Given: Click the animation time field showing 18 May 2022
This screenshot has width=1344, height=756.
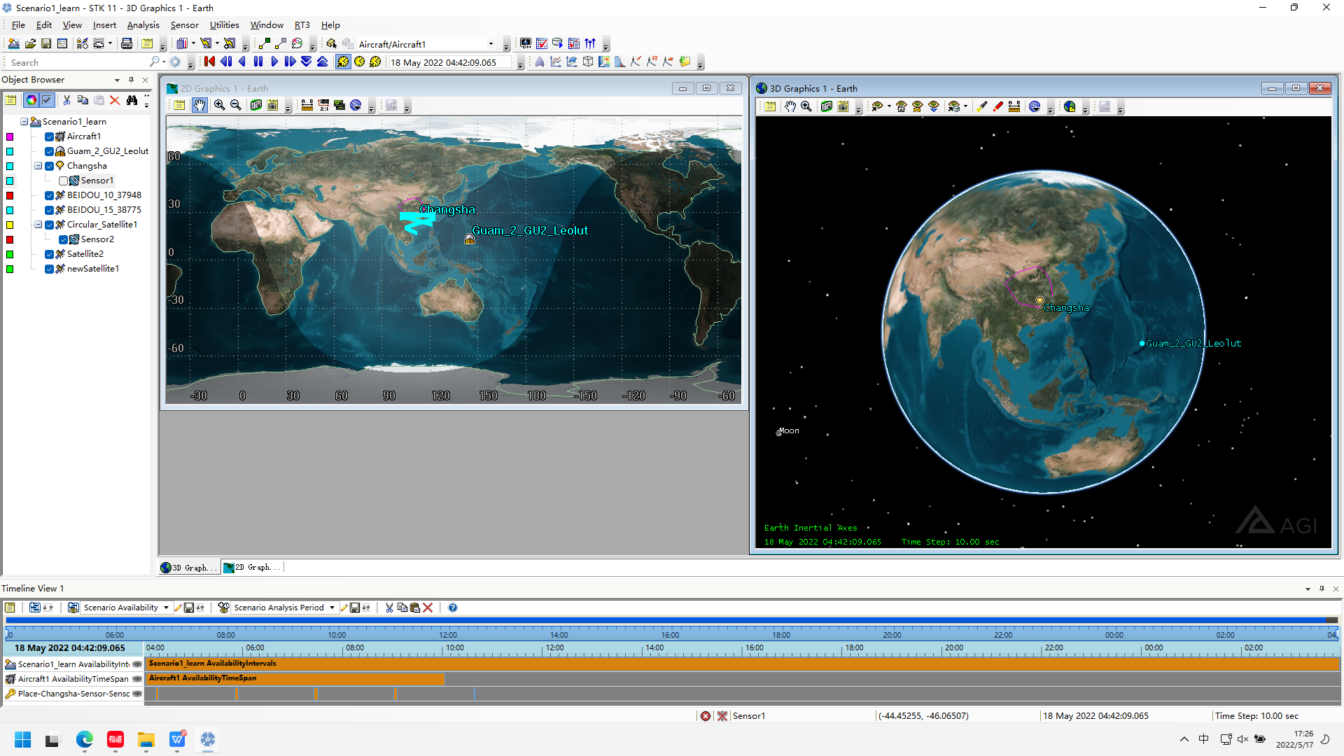Looking at the screenshot, I should 448,62.
